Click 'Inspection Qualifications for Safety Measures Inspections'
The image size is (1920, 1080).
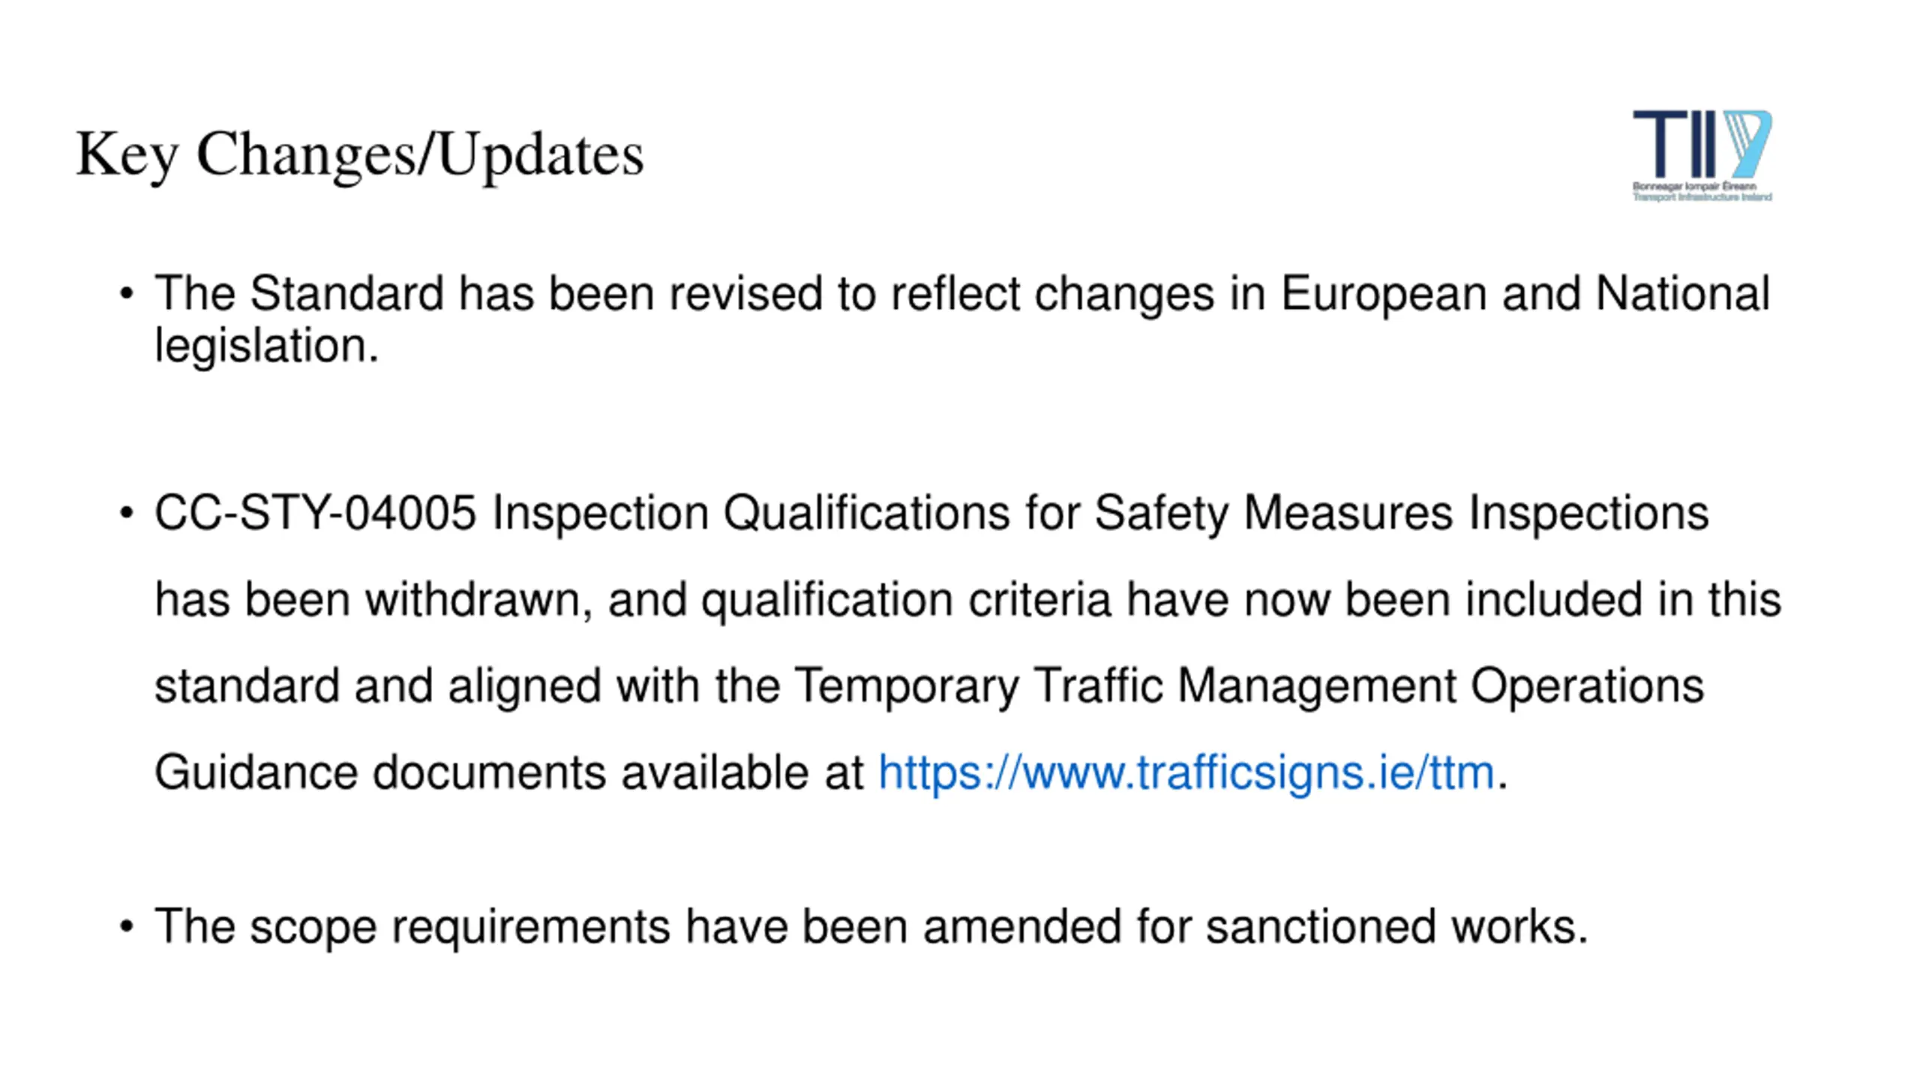click(x=1100, y=514)
